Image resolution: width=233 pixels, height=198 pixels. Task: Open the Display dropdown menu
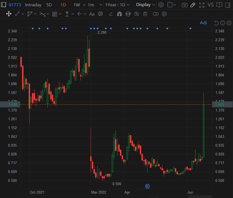pos(146,5)
